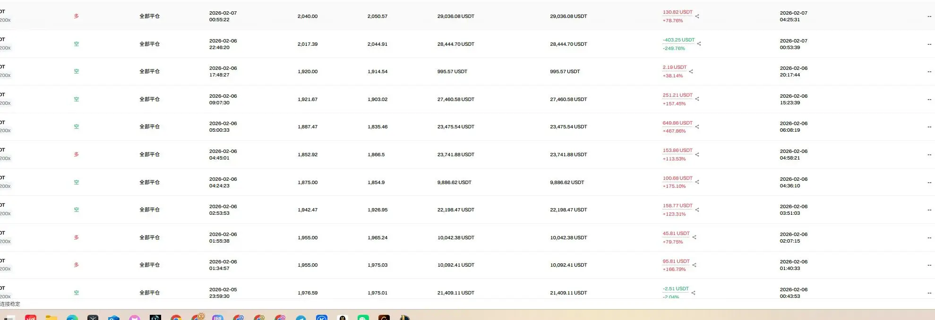Select the -249.76% return percentage

click(x=673, y=49)
